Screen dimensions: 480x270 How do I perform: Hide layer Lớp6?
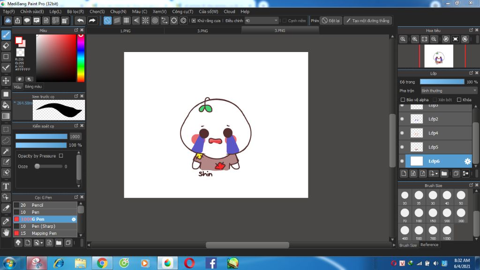(402, 161)
